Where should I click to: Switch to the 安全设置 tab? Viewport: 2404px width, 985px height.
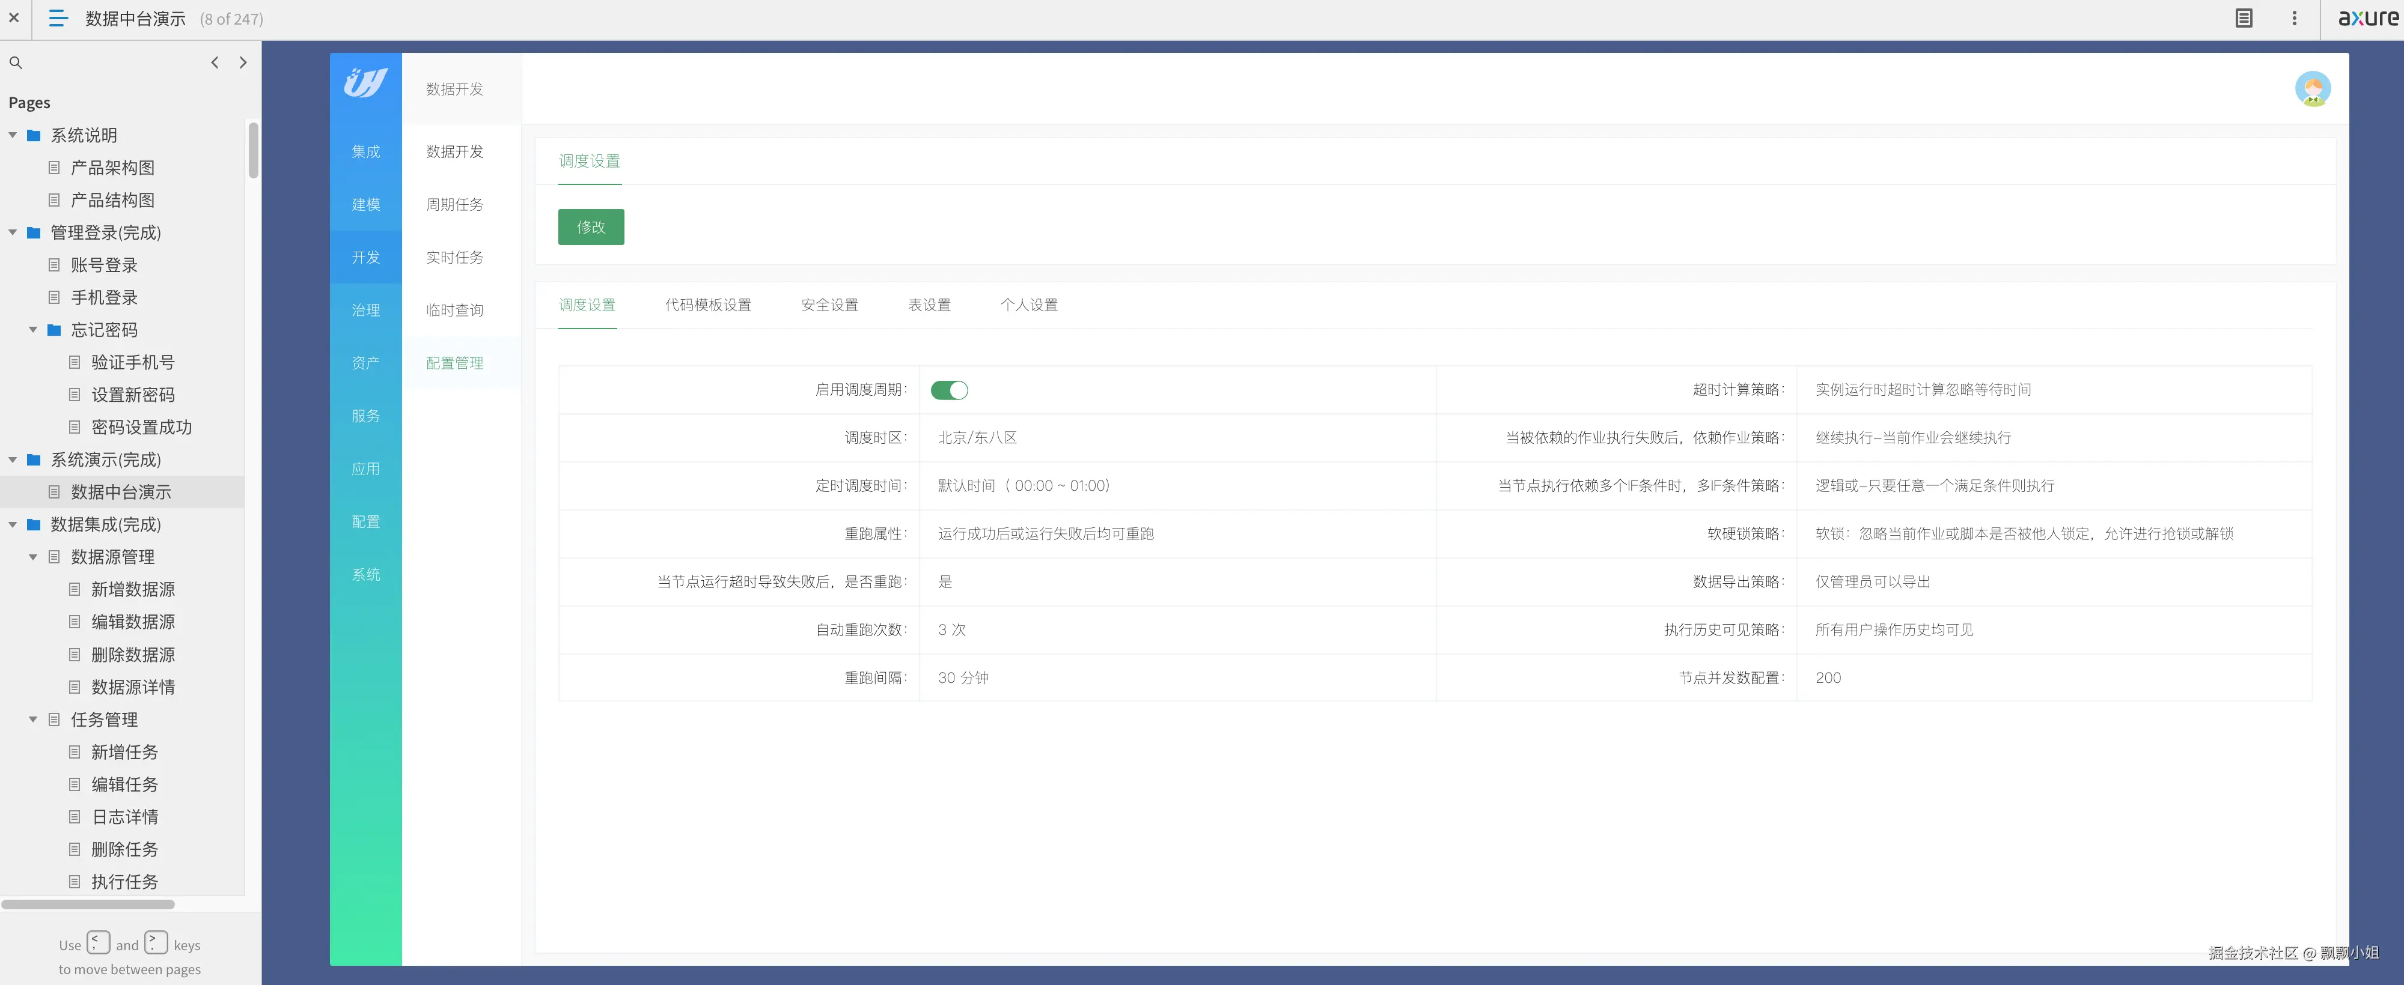[829, 305]
